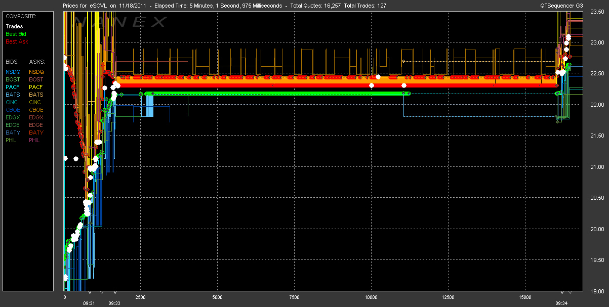The height and width of the screenshot is (307, 609).
Task: Click the 12500 x-axis tick label
Action: click(x=448, y=297)
